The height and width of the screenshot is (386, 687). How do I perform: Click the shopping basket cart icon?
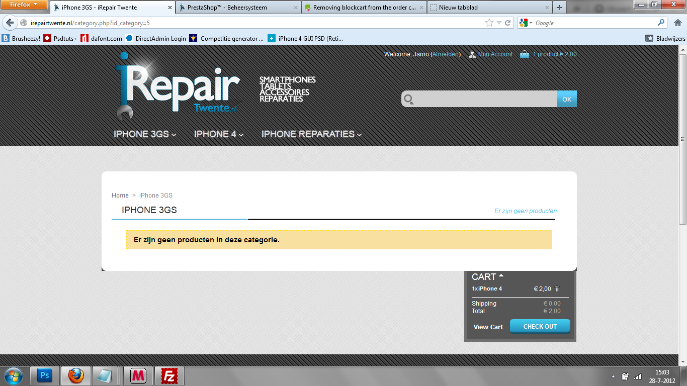coord(525,54)
